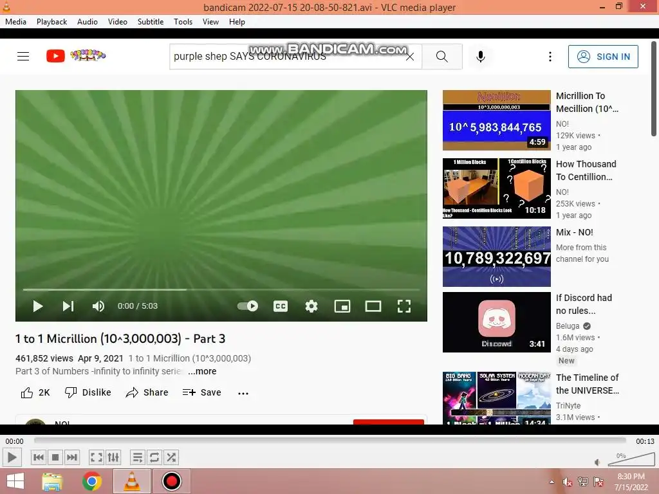
Task: Click the YouTube next video button
Action: pyautogui.click(x=68, y=306)
